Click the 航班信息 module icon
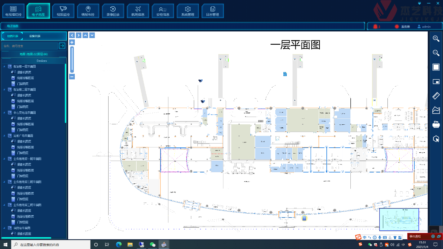This screenshot has height=249, width=443. 138,10
